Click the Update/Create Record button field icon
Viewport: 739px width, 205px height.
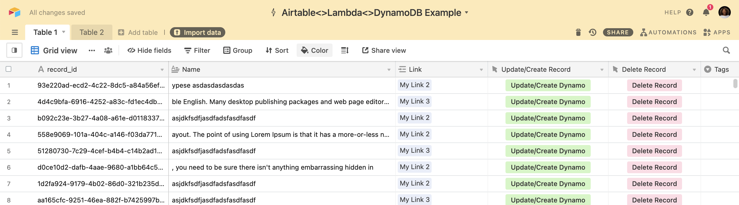pos(494,69)
